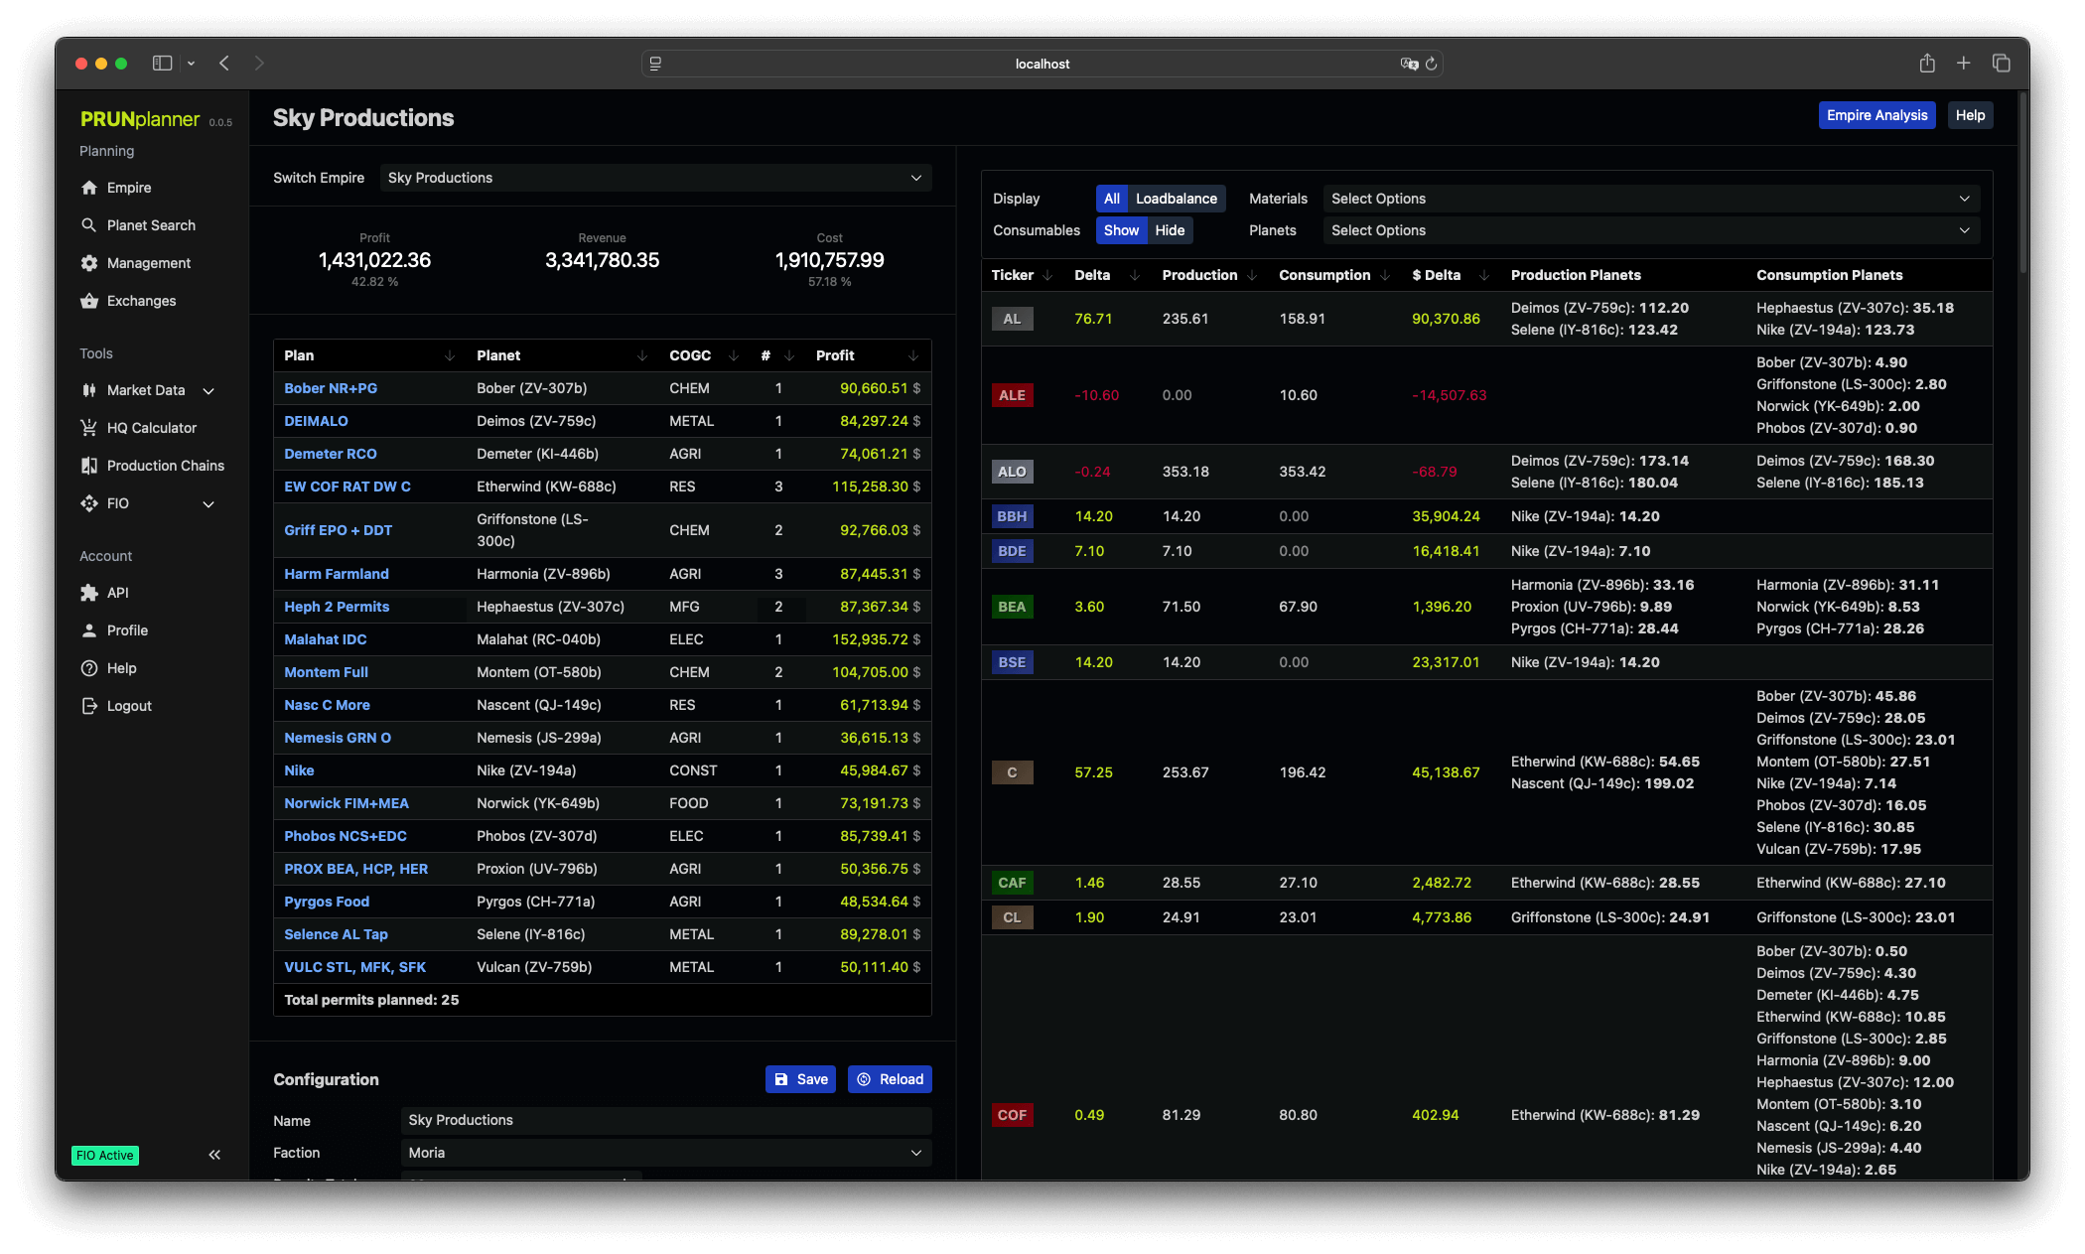Open Exchanges basket icon in sidebar

89,301
